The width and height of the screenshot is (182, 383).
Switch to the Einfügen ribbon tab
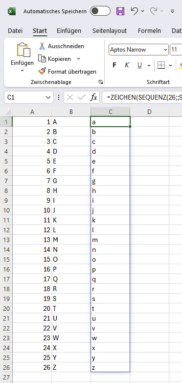click(x=69, y=31)
